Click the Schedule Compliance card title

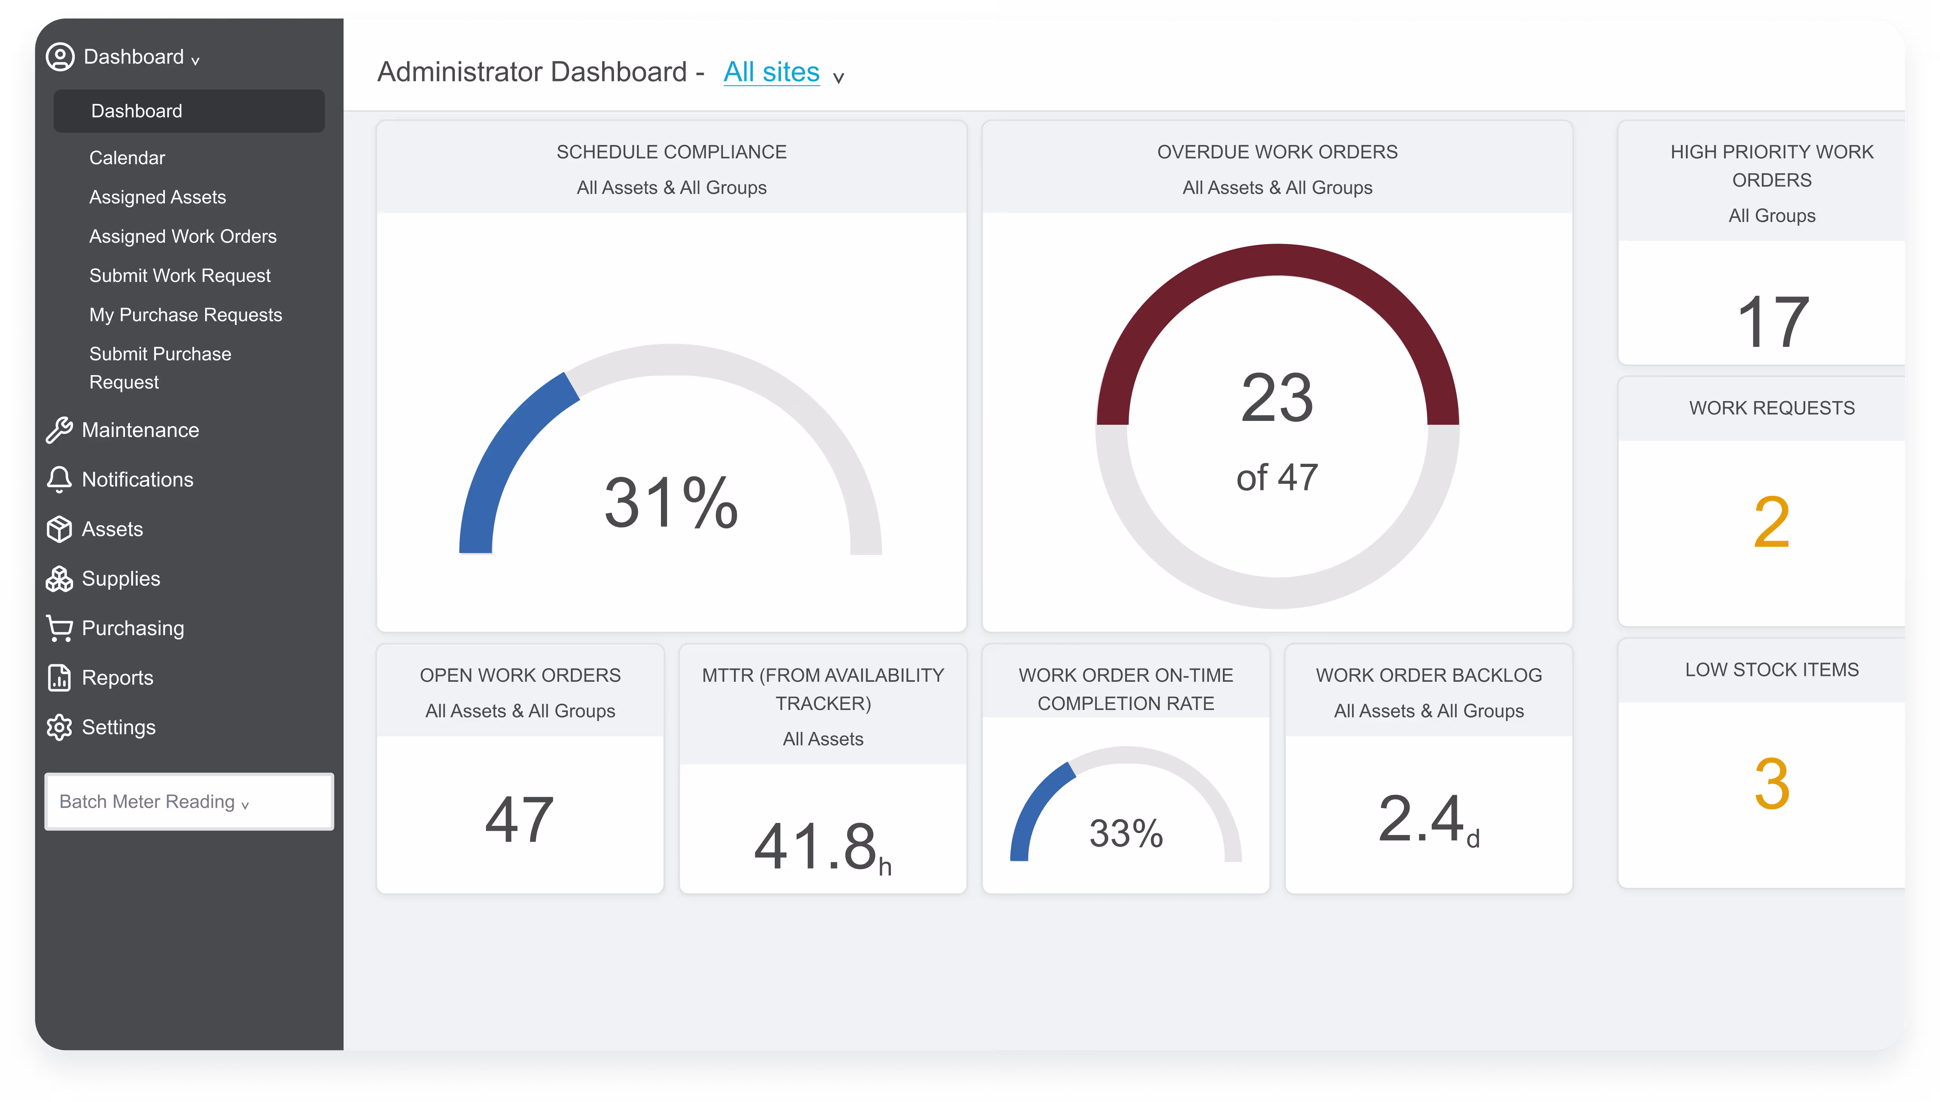click(671, 152)
